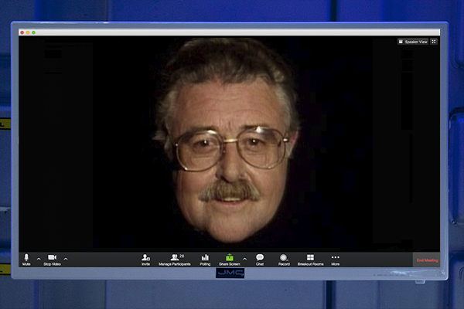Image resolution: width=464 pixels, height=309 pixels.
Task: Enter full screen mode icon
Action: pos(434,42)
